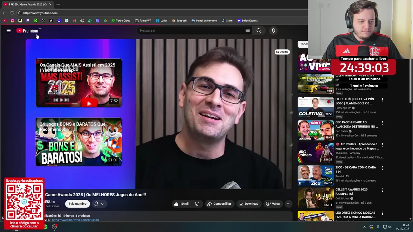Open the SL purple bookmark
The image size is (413, 232).
point(97,21)
